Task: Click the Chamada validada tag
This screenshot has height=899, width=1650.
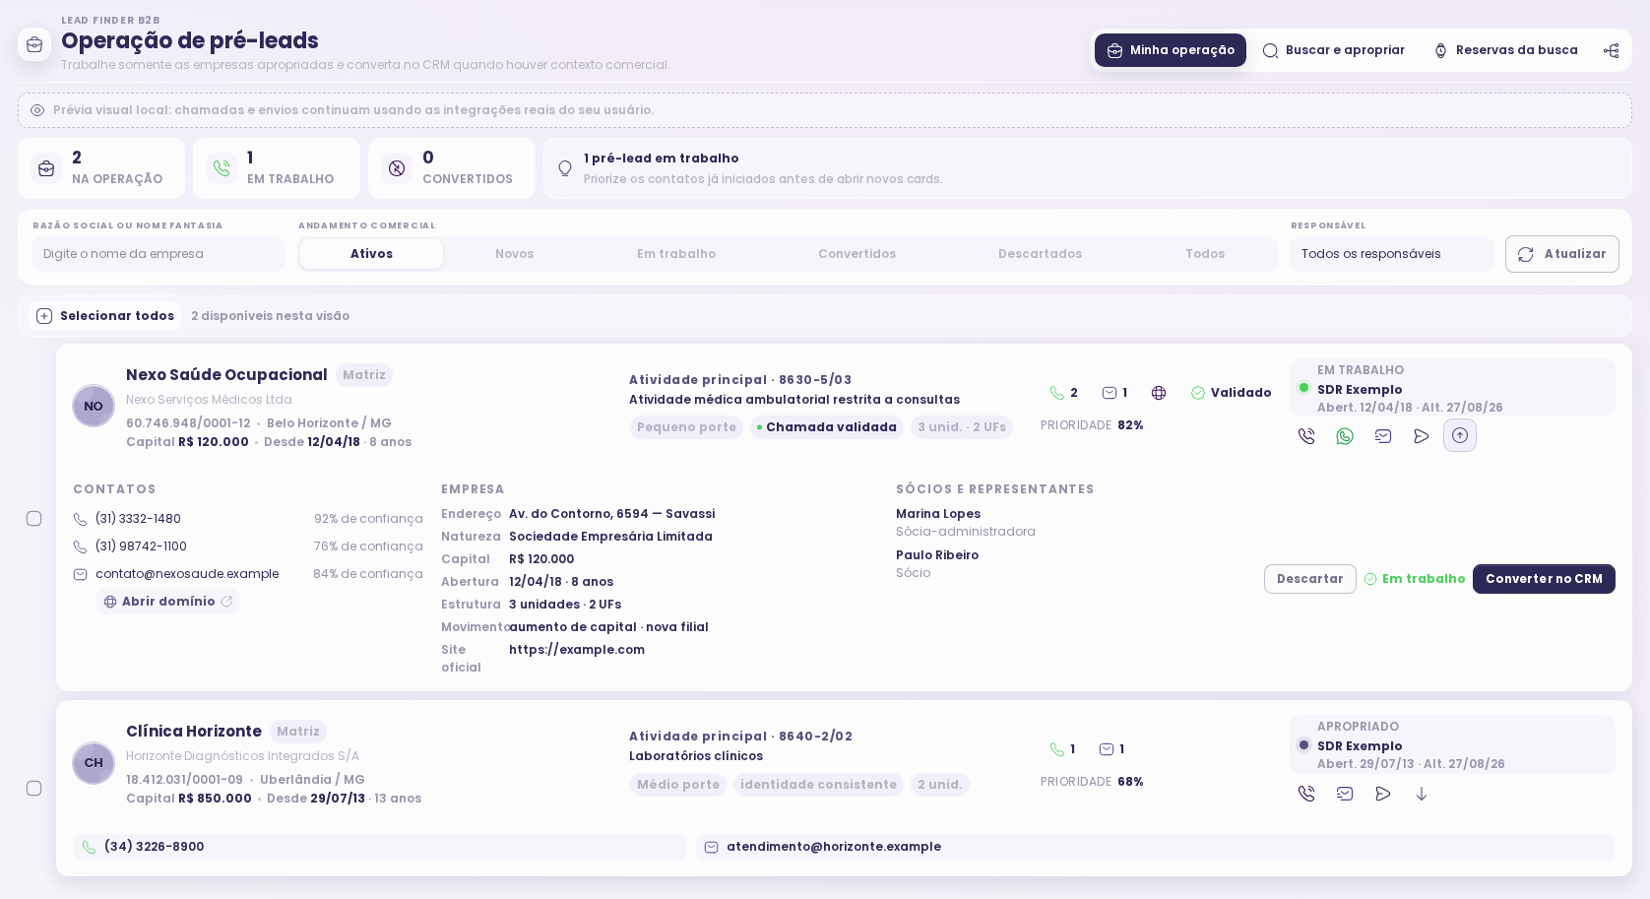Action: click(827, 427)
